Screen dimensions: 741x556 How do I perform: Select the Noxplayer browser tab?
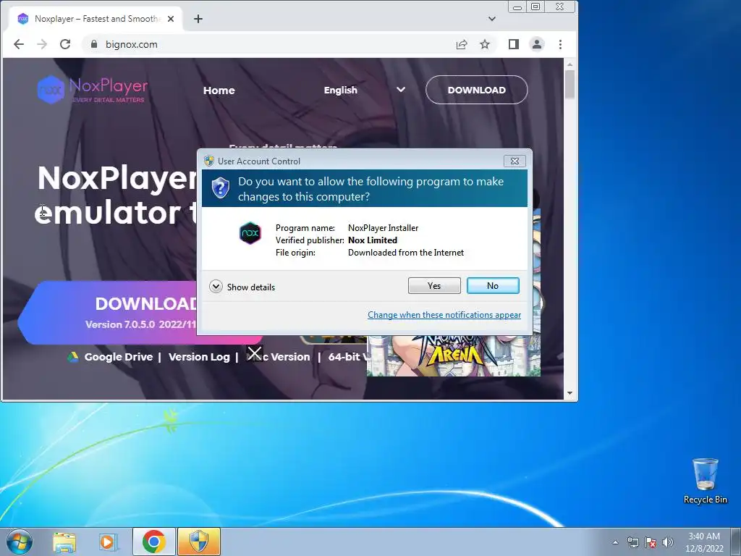pos(96,19)
